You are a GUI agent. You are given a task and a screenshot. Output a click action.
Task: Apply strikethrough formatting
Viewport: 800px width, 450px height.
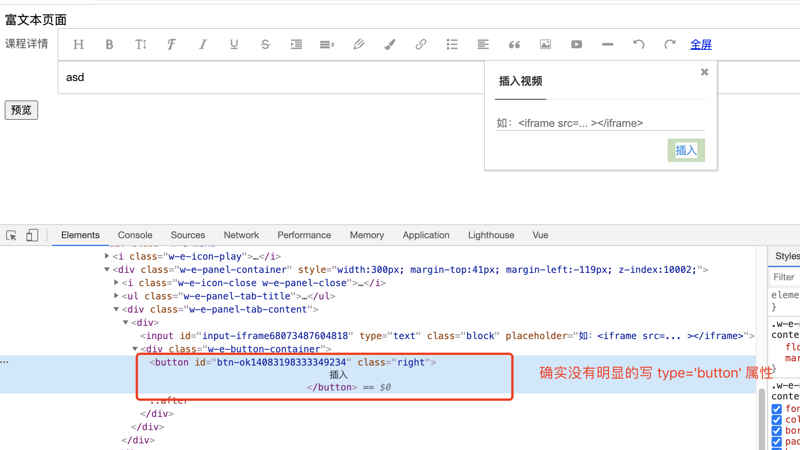pos(265,44)
